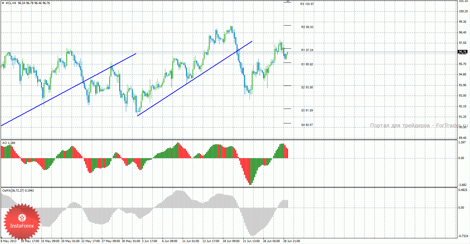Select the R3 100.97 pivot label
The width and height of the screenshot is (470, 244).
[307, 4]
